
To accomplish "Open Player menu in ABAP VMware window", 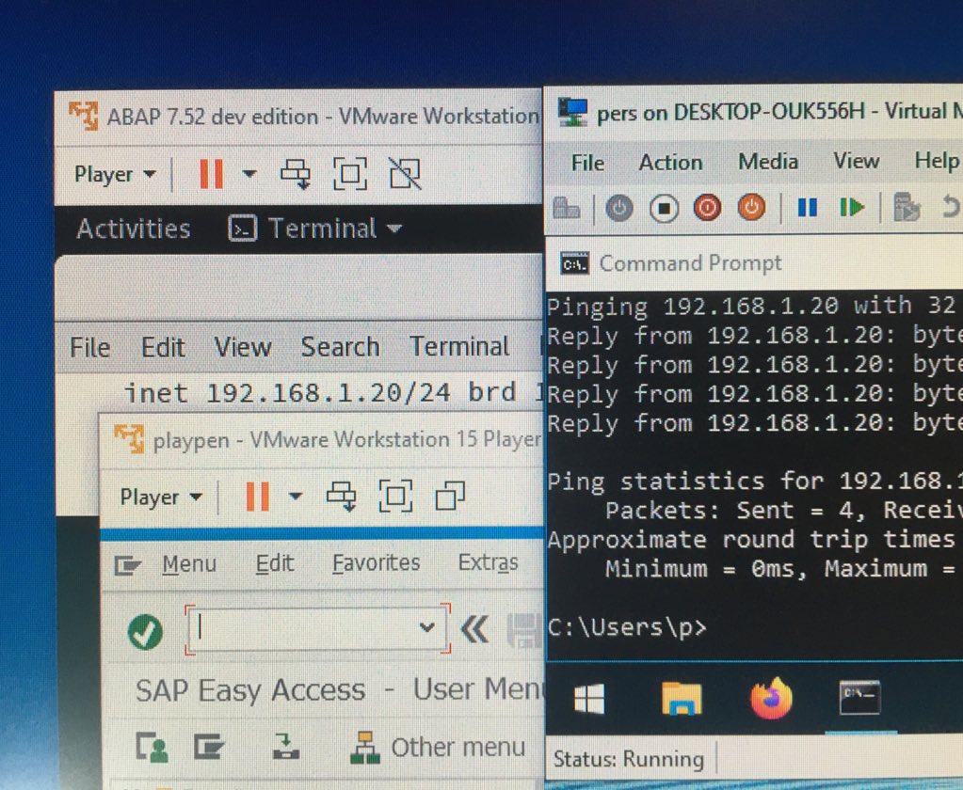I will point(114,174).
